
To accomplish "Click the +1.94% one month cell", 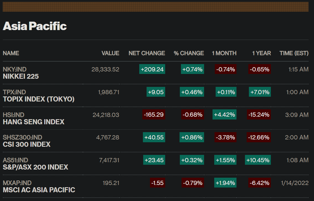I will tap(225, 183).
